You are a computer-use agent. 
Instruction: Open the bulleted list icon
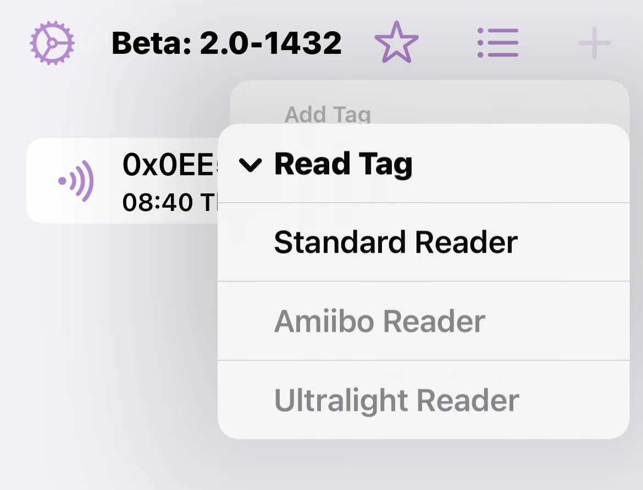click(x=498, y=43)
